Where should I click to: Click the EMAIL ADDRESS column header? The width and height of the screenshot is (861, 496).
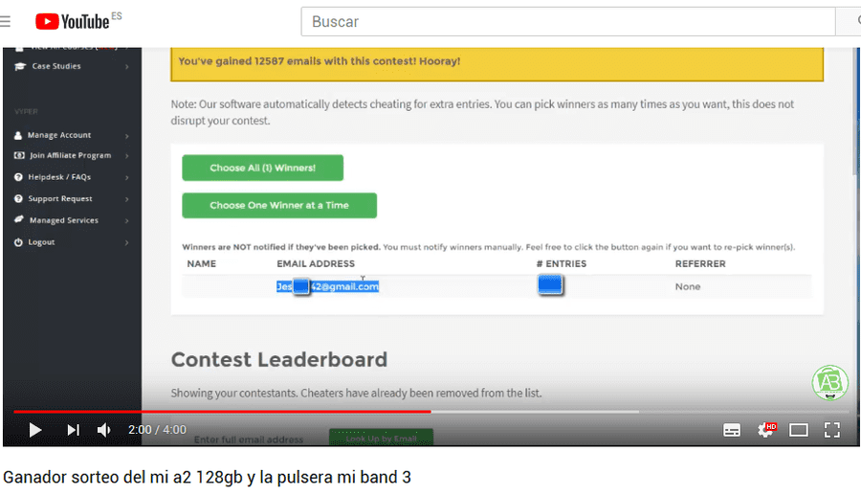pos(316,263)
